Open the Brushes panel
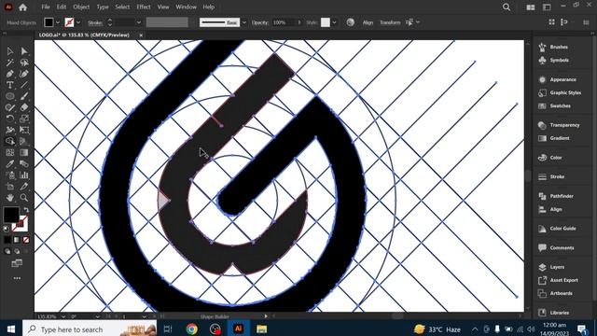The height and width of the screenshot is (336, 597). pos(559,47)
